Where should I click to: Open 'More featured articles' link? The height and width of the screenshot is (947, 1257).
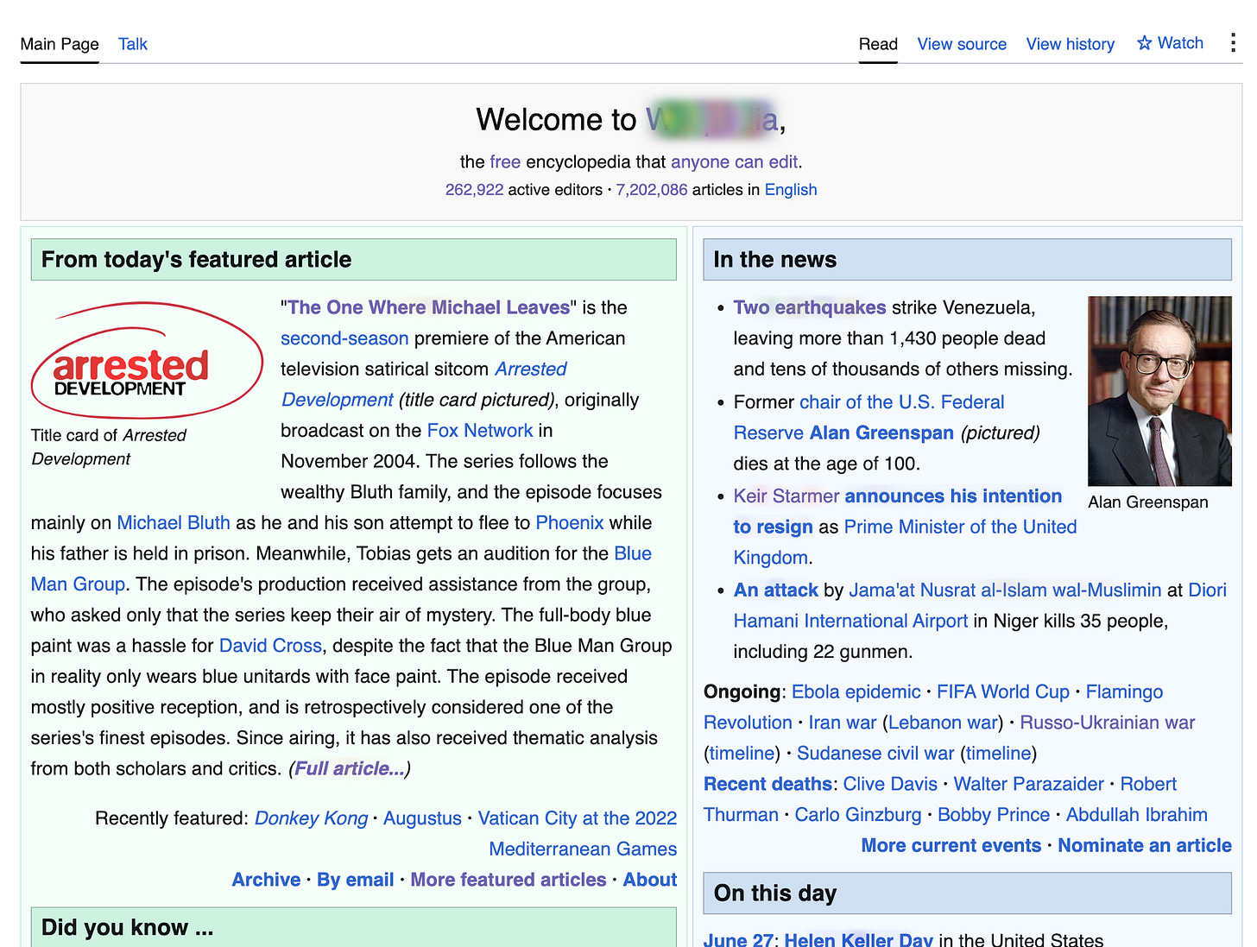(x=508, y=880)
